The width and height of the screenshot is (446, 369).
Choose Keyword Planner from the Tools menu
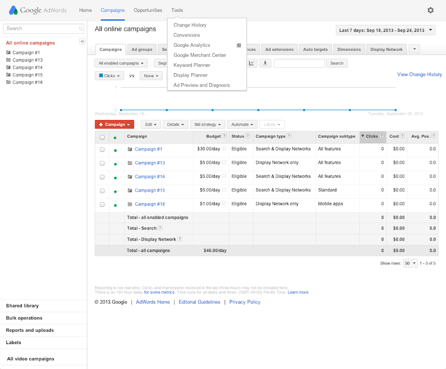[192, 65]
